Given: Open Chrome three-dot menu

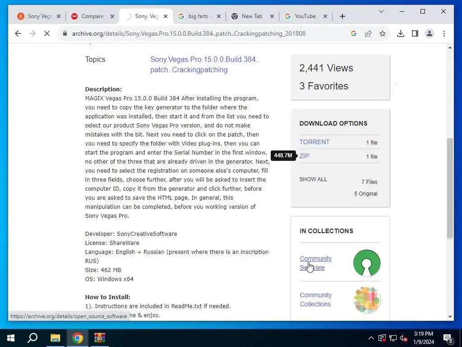Looking at the screenshot, I should coord(444,33).
